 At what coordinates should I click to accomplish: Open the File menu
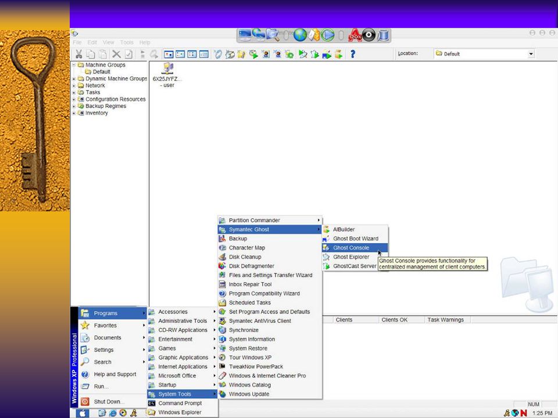click(77, 42)
